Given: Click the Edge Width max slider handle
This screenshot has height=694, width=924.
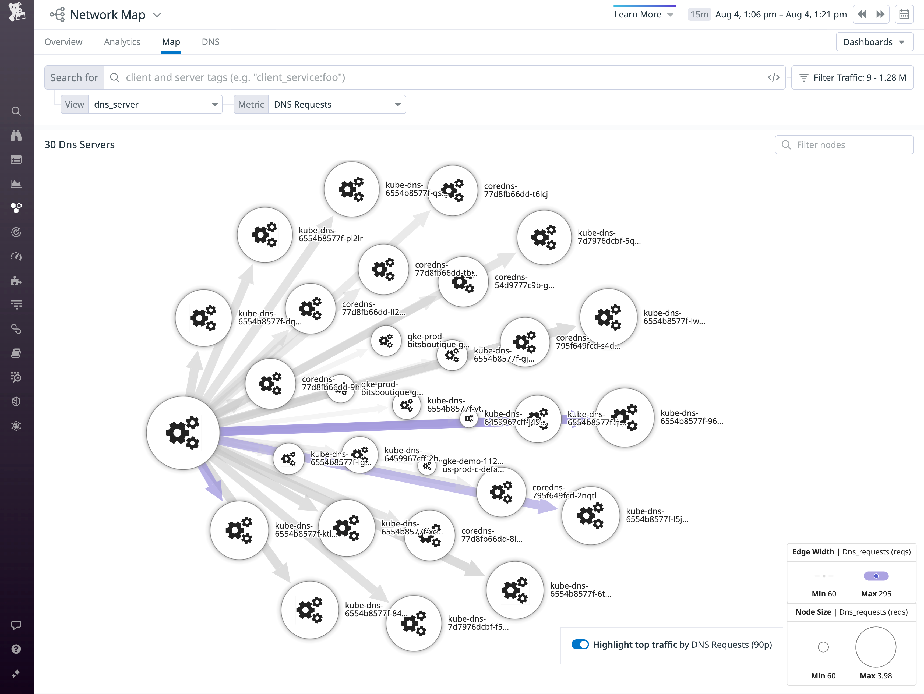Looking at the screenshot, I should click(876, 576).
